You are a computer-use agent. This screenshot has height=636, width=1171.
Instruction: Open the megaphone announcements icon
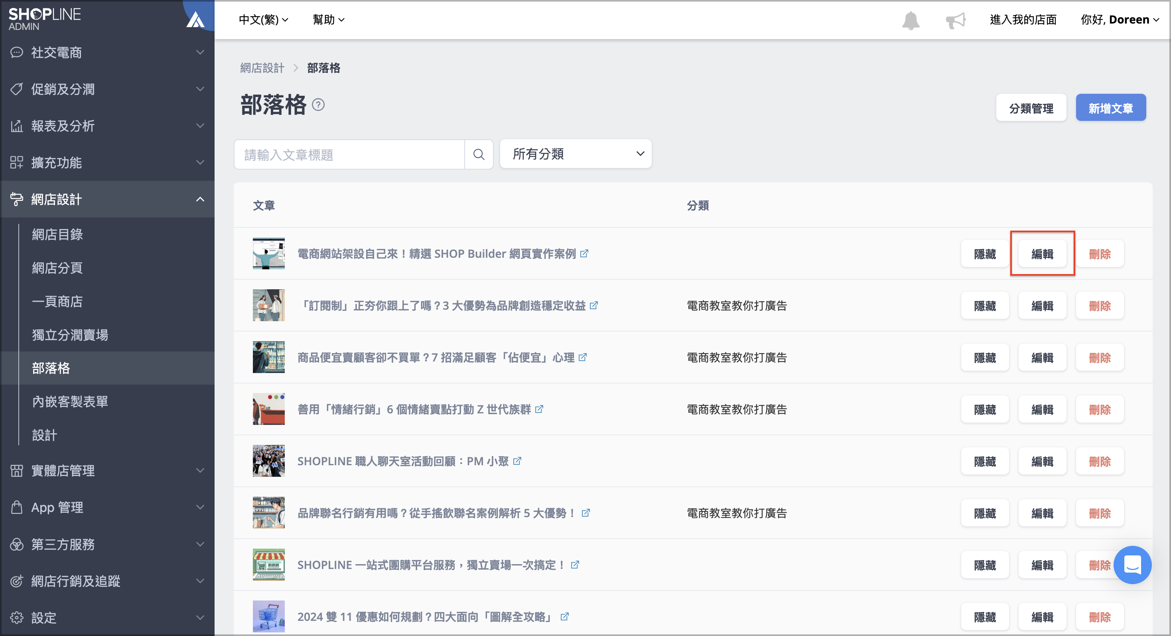point(955,20)
